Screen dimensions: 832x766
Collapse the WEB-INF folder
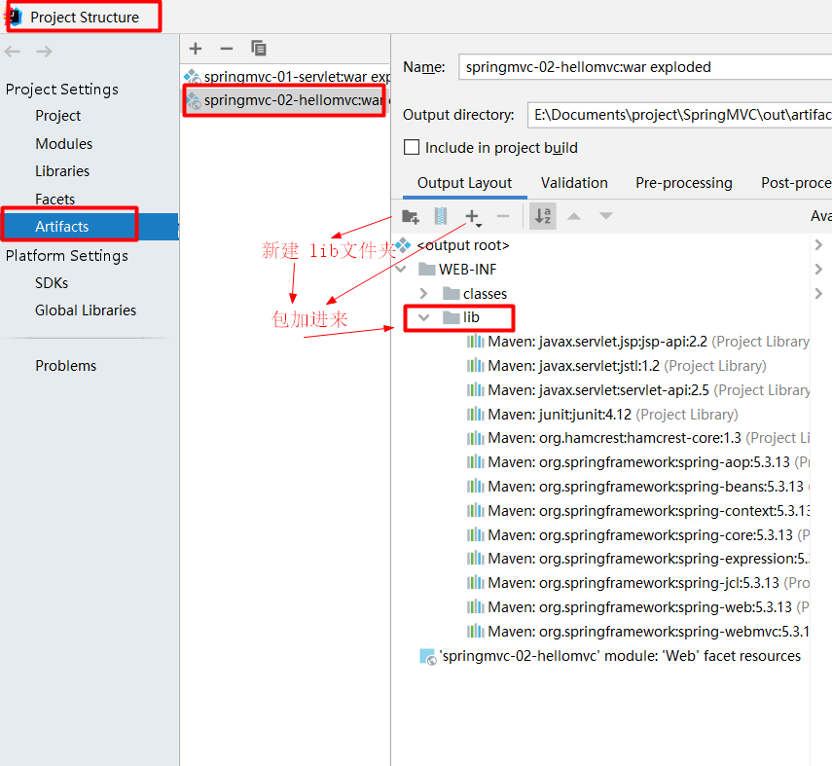402,270
